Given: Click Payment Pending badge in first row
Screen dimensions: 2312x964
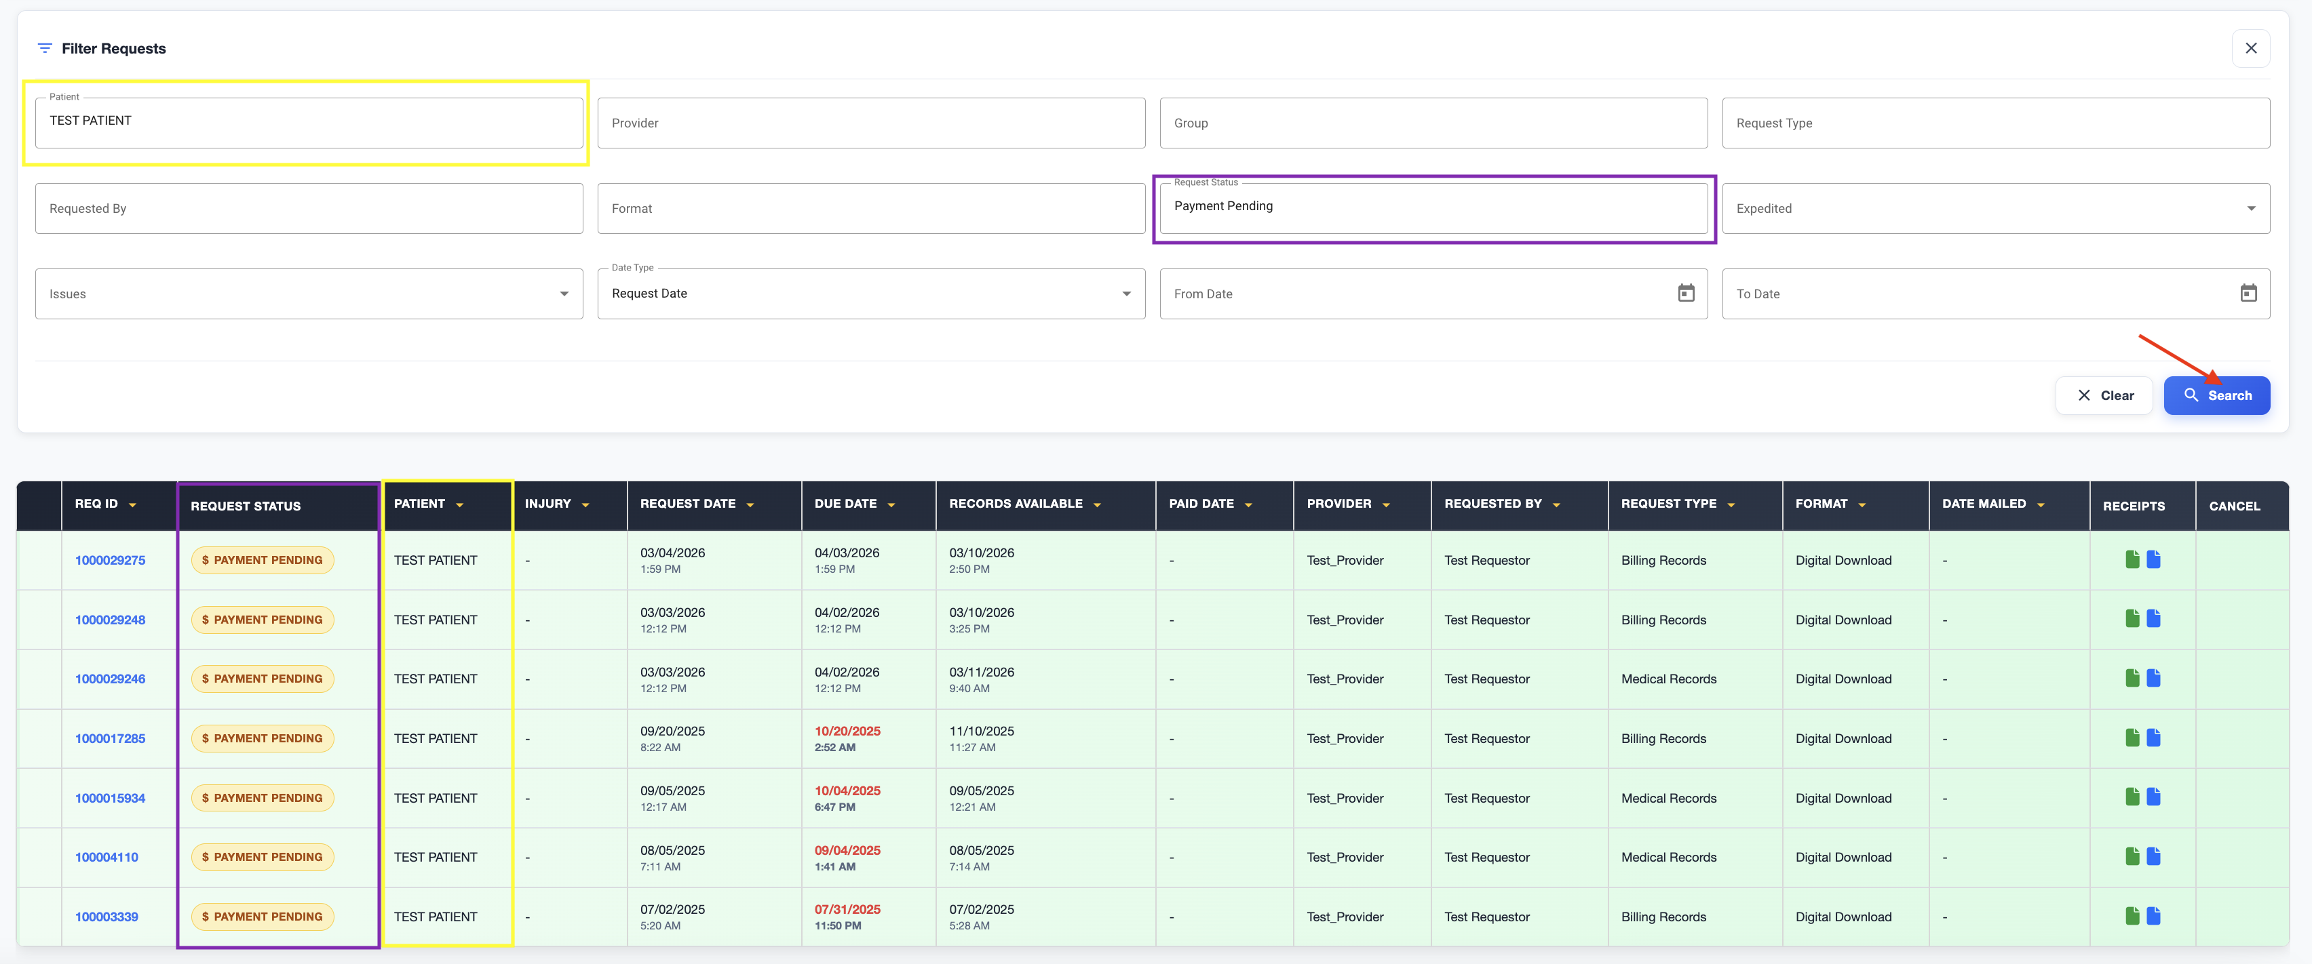Looking at the screenshot, I should pyautogui.click(x=262, y=561).
